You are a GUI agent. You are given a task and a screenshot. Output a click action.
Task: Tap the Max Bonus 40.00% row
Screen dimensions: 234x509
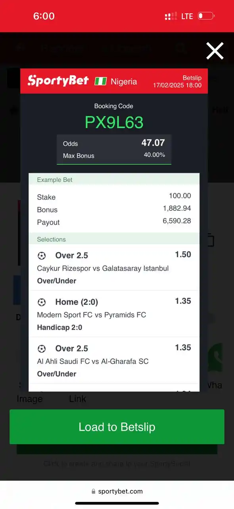pyautogui.click(x=114, y=155)
